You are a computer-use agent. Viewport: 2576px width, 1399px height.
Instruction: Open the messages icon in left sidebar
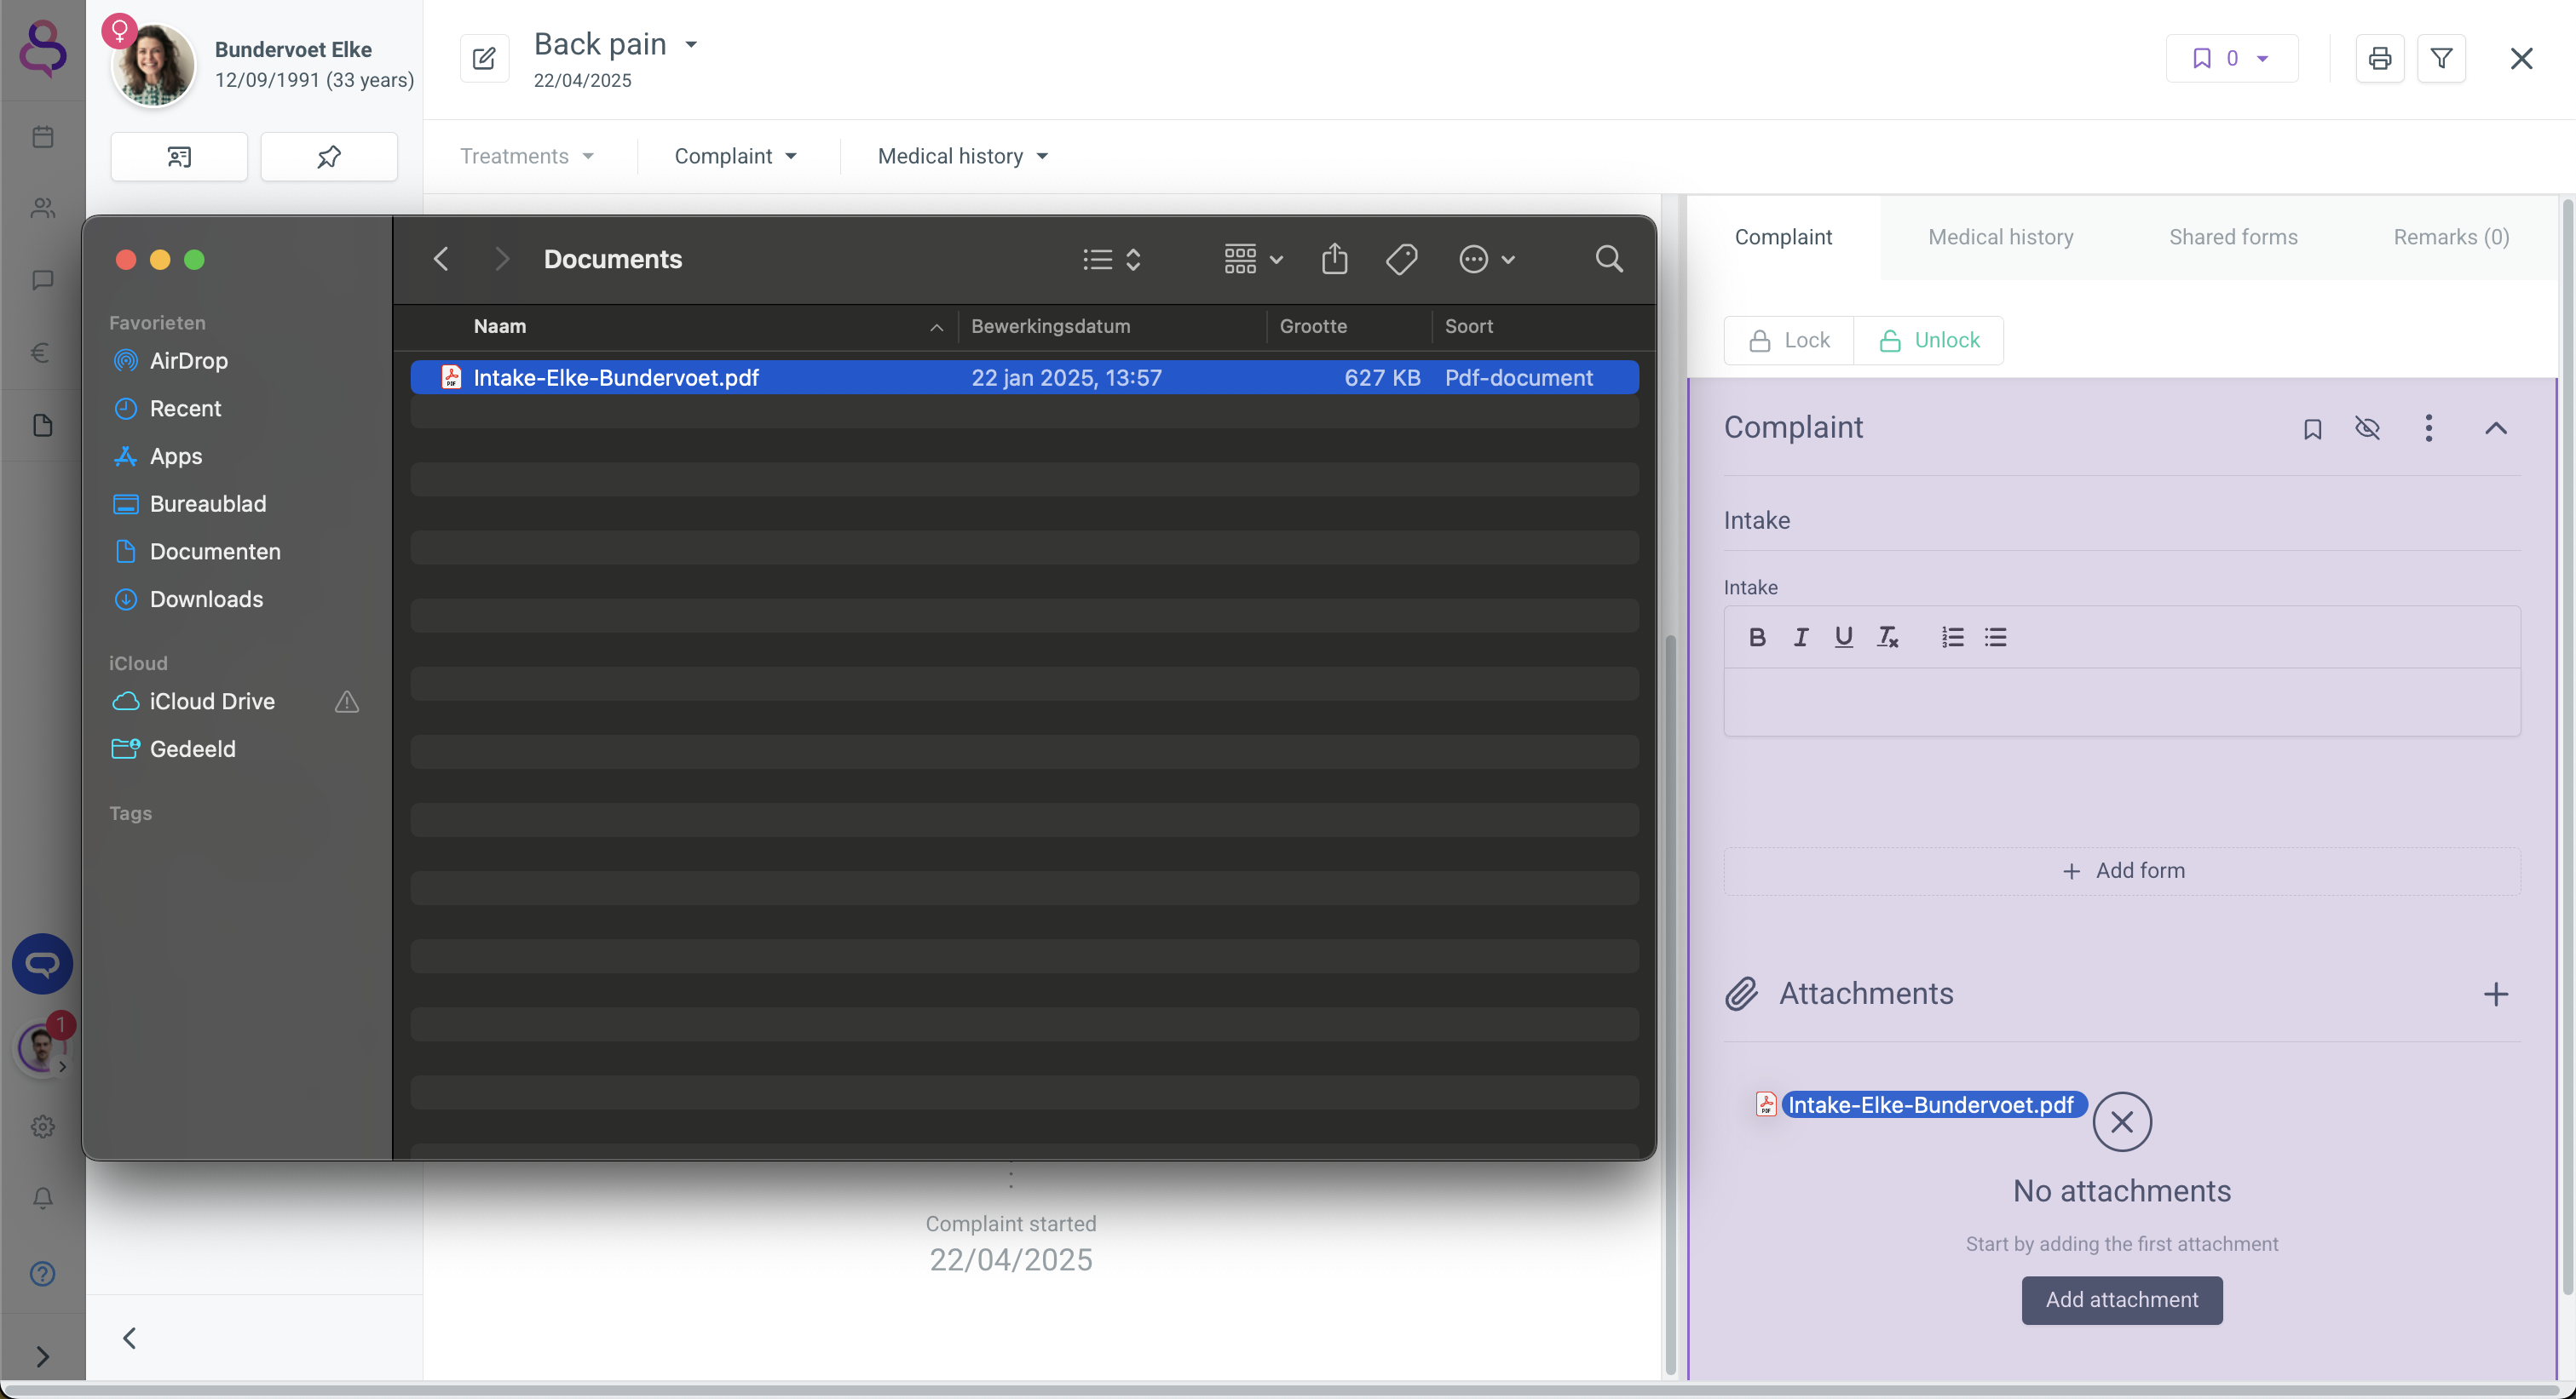click(x=42, y=281)
